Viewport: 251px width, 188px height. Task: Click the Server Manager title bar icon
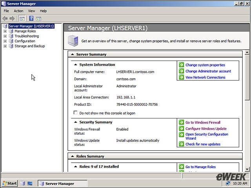click(4, 4)
